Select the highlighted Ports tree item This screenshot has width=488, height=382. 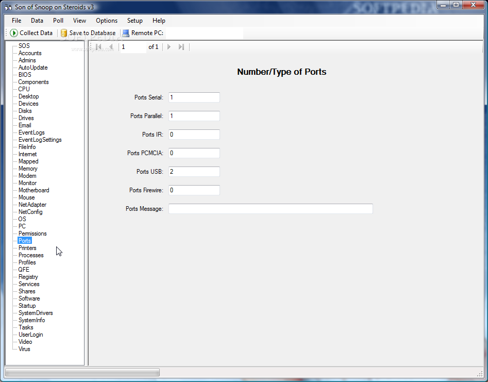[x=25, y=241]
